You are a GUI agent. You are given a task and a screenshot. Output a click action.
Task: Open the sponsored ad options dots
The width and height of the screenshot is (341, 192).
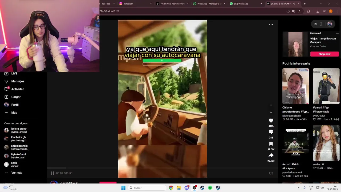(x=337, y=33)
